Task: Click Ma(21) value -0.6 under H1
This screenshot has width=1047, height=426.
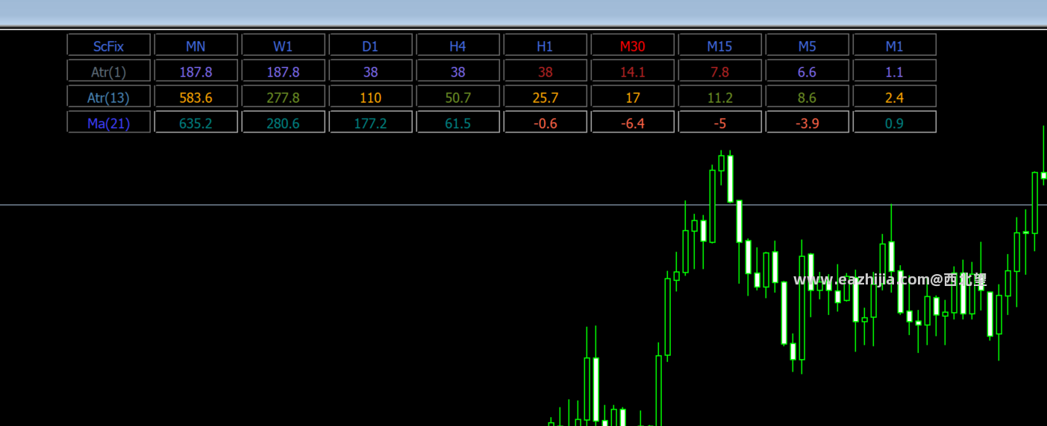Action: [546, 122]
